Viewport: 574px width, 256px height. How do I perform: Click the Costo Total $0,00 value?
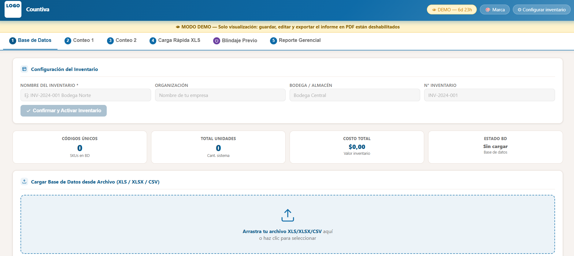(357, 147)
